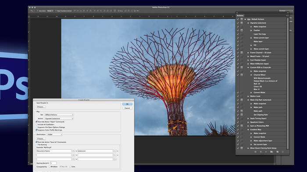The image size is (307, 172).
Task: Expand the Water Reflection (type) action
Action: click(x=248, y=64)
